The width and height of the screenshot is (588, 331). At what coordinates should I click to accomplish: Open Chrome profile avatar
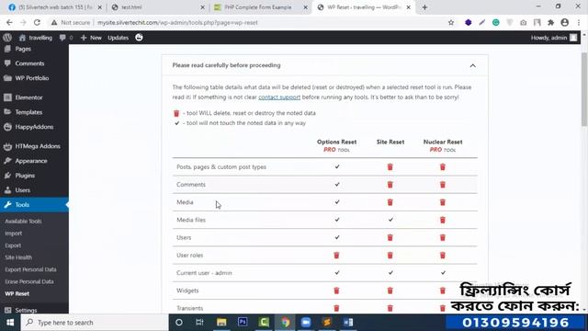pyautogui.click(x=565, y=22)
